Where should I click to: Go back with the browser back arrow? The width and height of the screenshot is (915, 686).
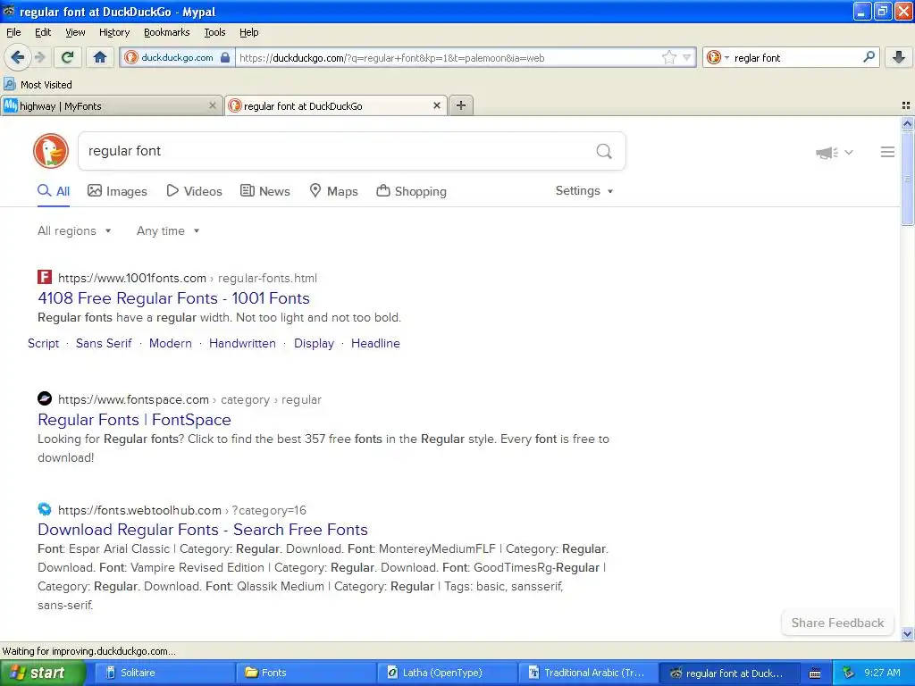tap(17, 57)
